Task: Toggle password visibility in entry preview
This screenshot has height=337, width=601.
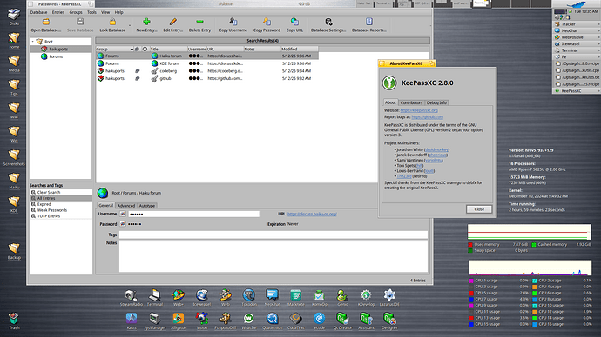Action: pyautogui.click(x=123, y=224)
